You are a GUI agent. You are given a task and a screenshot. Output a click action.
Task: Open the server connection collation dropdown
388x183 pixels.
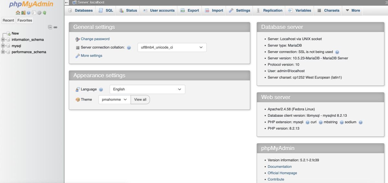tap(172, 48)
